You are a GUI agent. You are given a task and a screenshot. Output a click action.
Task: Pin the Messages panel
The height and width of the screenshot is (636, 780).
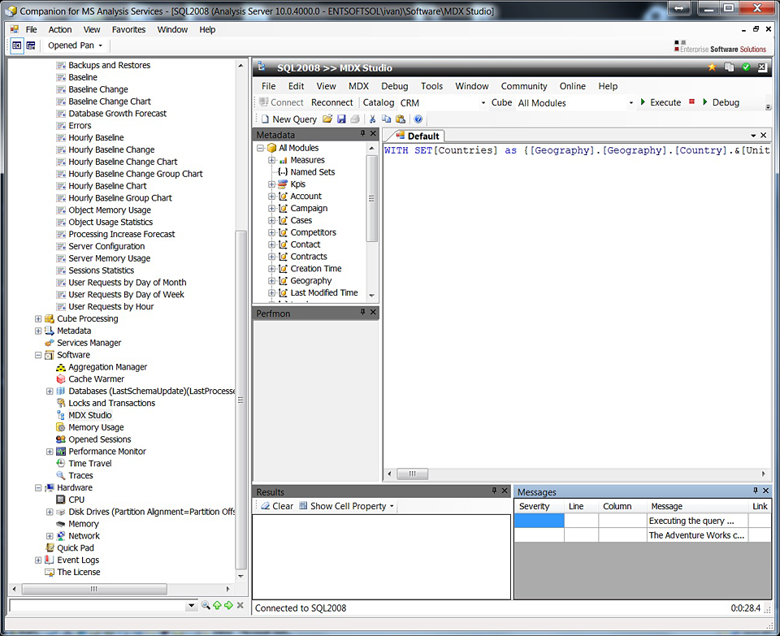(755, 491)
